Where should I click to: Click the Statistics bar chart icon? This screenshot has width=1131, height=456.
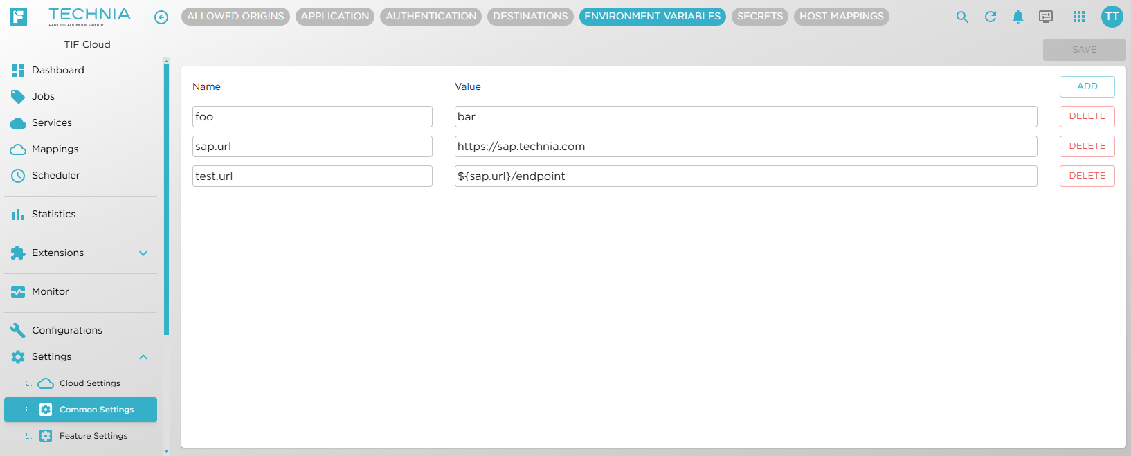tap(18, 215)
